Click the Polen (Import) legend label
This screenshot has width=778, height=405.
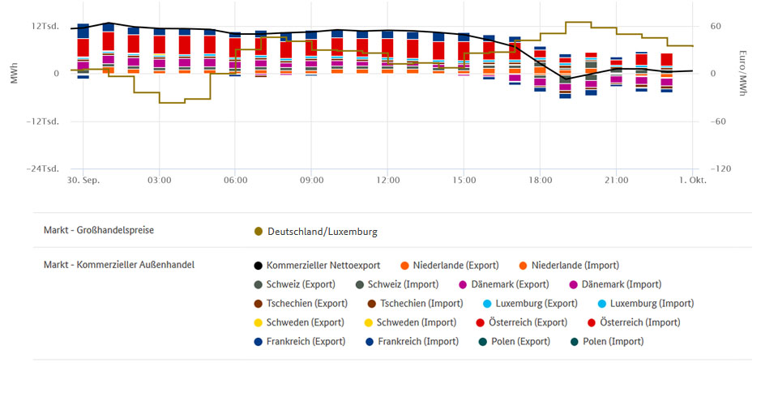[x=613, y=341]
